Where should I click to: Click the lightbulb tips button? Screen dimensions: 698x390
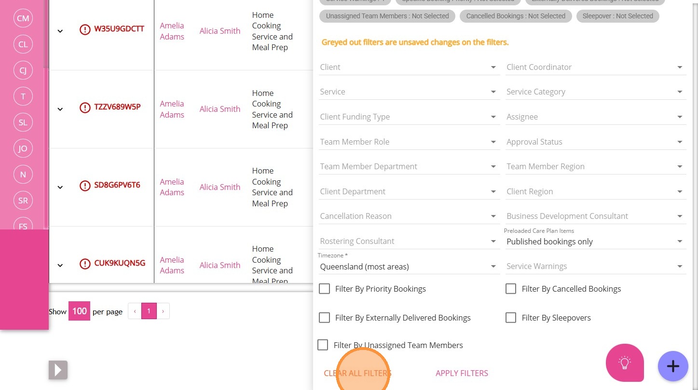[x=625, y=363]
